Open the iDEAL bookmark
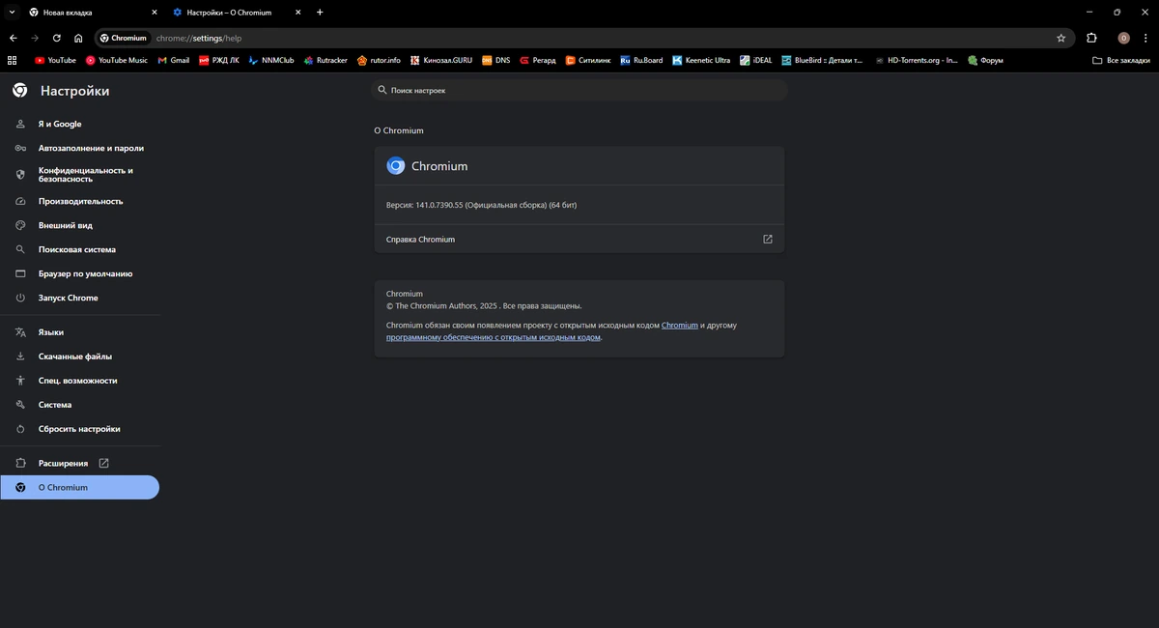Image resolution: width=1159 pixels, height=628 pixels. coord(756,60)
